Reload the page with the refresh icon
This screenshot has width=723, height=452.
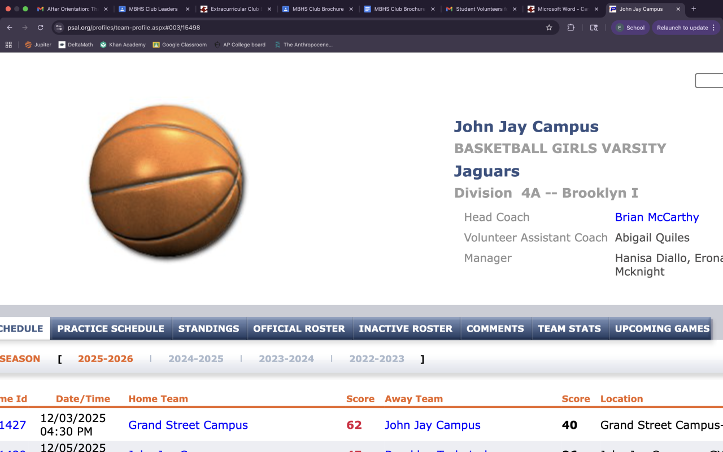pyautogui.click(x=40, y=28)
